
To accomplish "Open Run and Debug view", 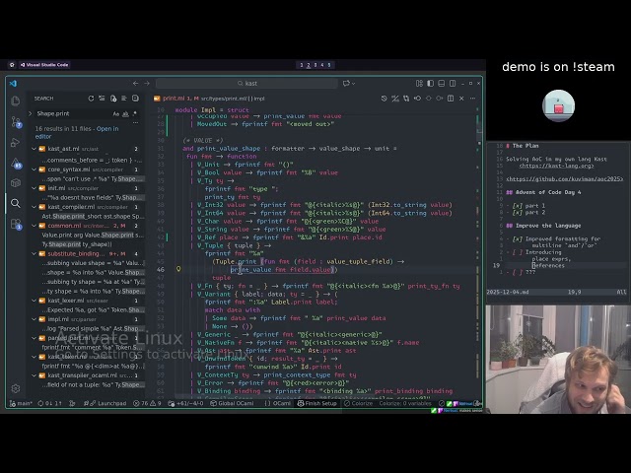I will pos(16,142).
